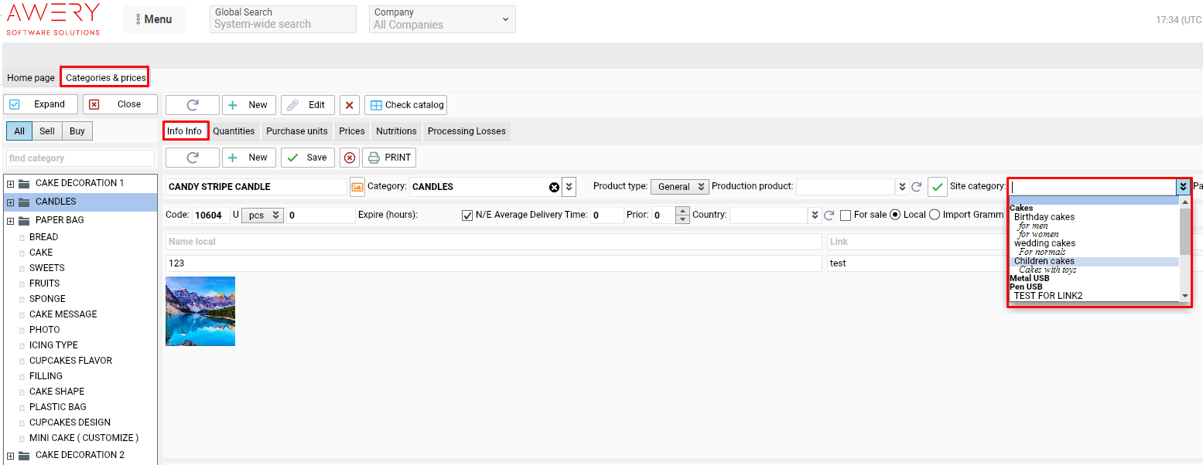
Task: Refresh the Country field with its reload icon
Action: tap(829, 215)
